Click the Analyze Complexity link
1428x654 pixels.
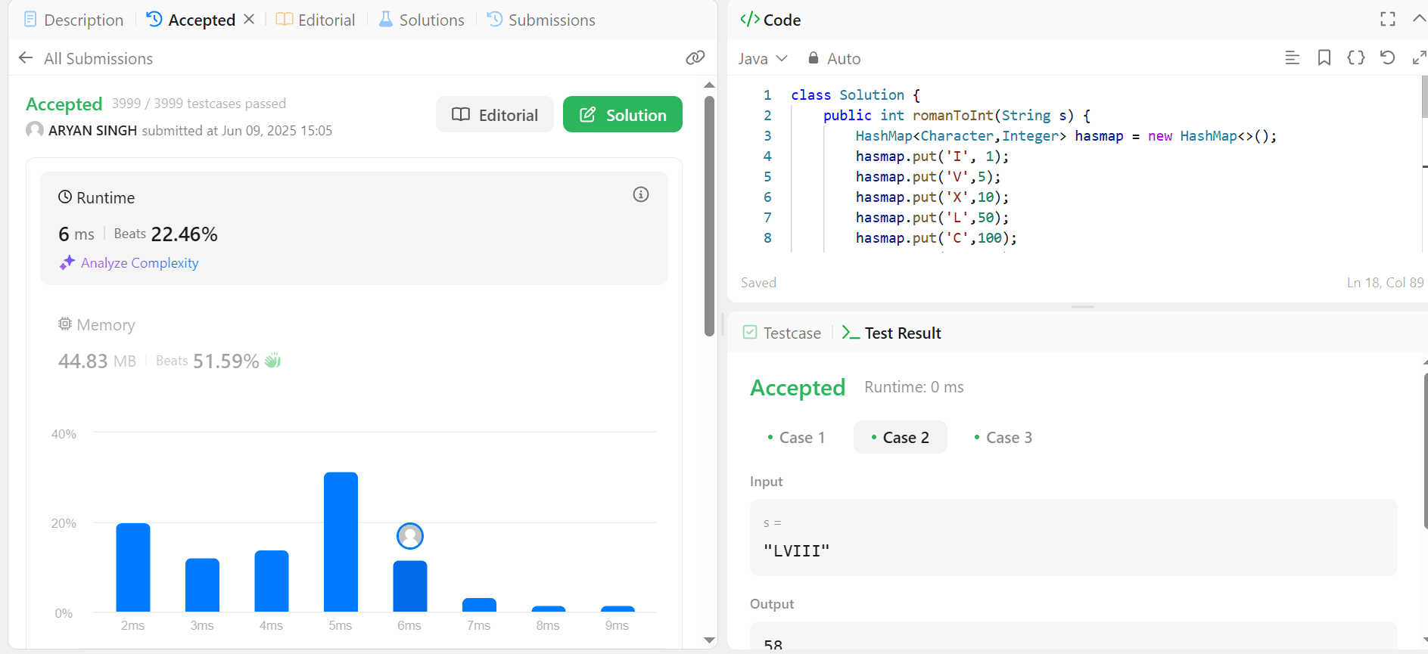point(139,263)
